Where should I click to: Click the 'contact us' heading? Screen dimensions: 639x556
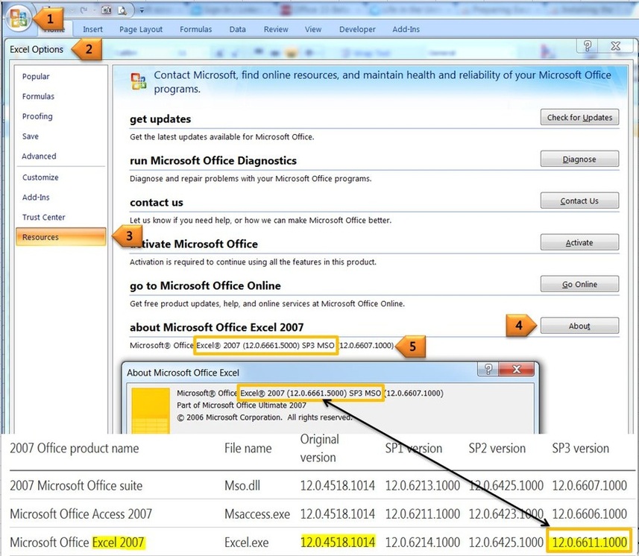157,203
